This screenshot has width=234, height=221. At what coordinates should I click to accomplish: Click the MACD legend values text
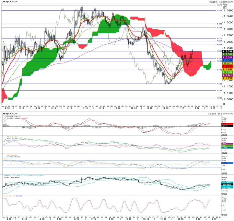click(17, 118)
